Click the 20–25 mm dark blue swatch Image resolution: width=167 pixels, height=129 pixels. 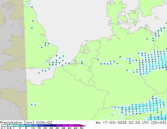[47, 126]
